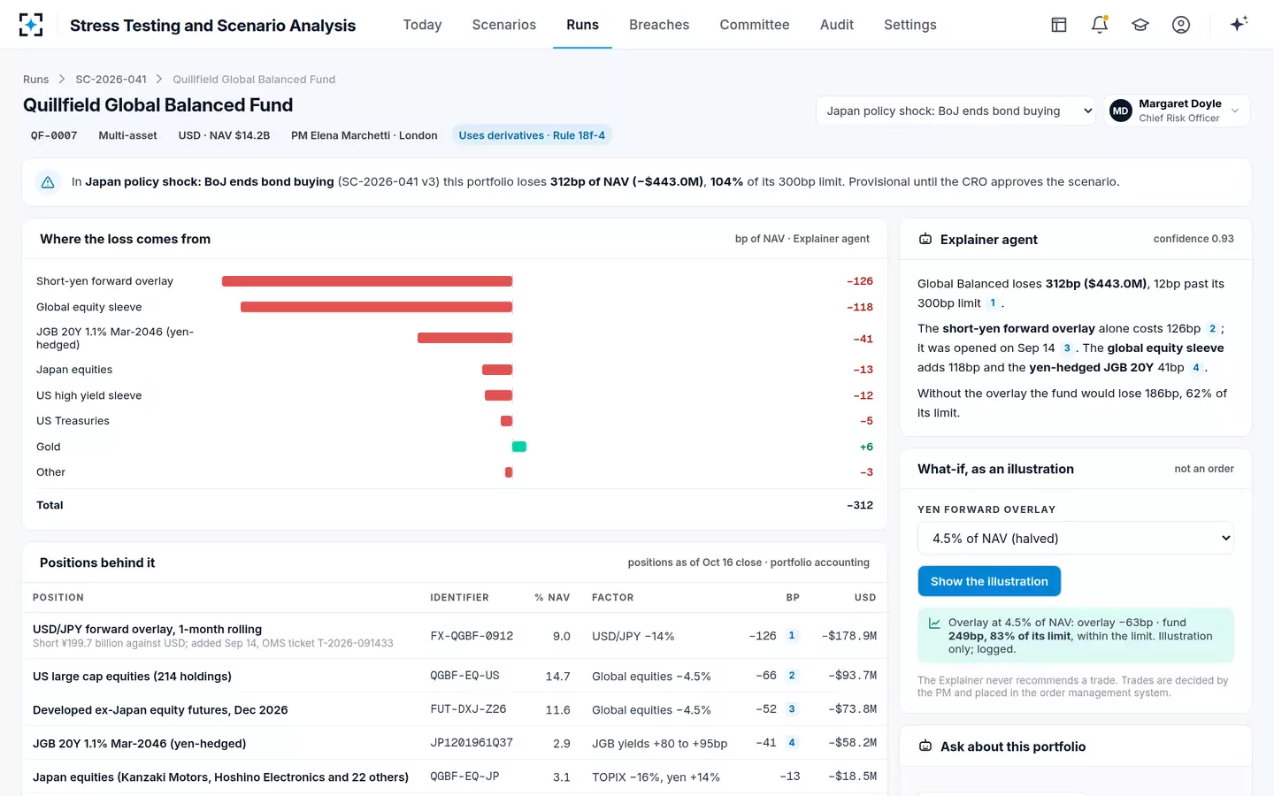Click reference badge 1 in USD/JPY overlay row

[792, 636]
